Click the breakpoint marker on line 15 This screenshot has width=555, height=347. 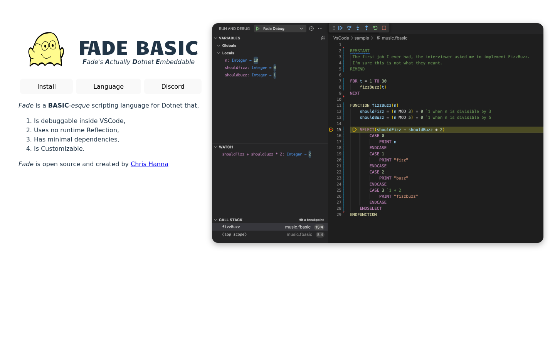point(331,130)
